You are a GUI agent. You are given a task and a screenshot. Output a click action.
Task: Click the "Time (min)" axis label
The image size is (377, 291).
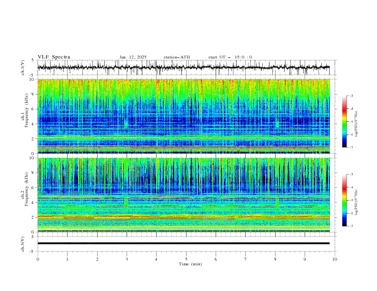point(190,264)
